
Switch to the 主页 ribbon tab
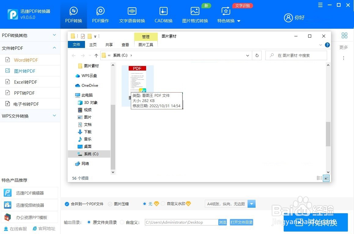[x=93, y=45]
